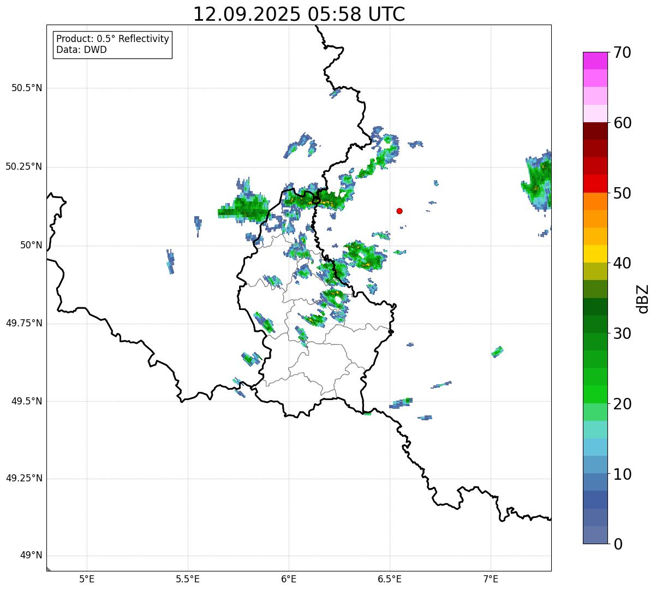Pick the bright red colorbar segment
This screenshot has width=656, height=590.
pos(595,183)
